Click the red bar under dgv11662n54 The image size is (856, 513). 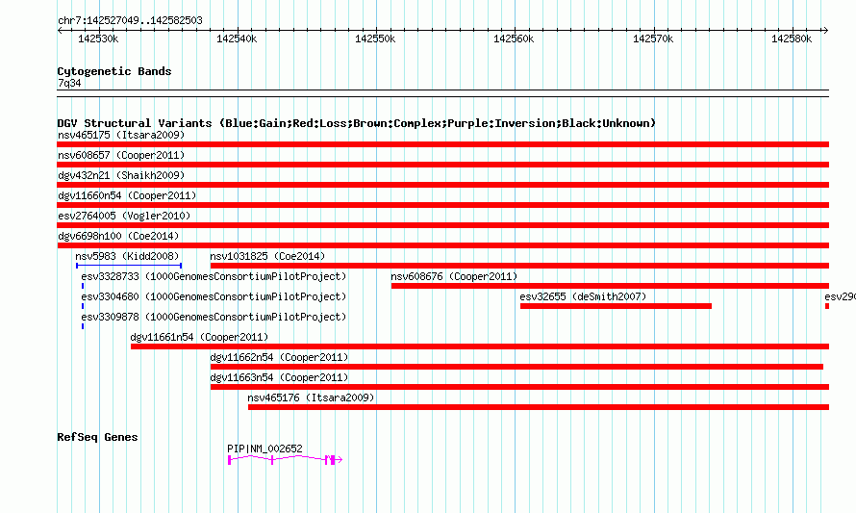tap(517, 367)
